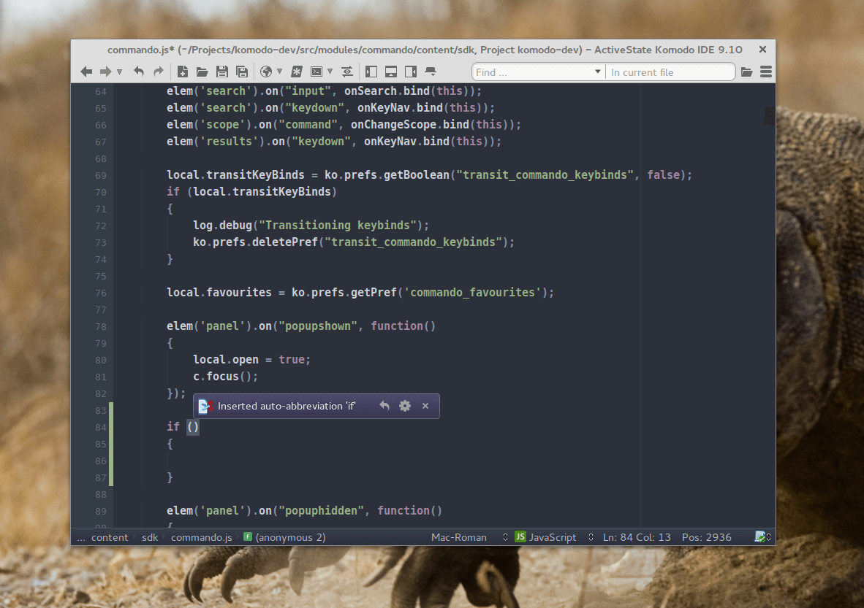The image size is (864, 608).
Task: Click the 'Pos: 2936' status text
Action: click(x=707, y=538)
